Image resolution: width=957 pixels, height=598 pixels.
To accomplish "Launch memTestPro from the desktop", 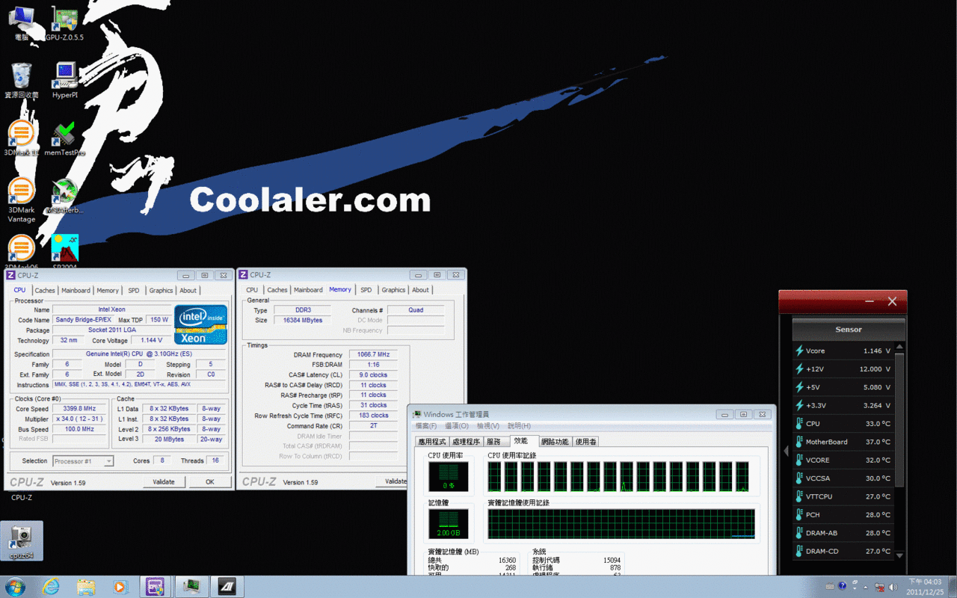I will 65,138.
